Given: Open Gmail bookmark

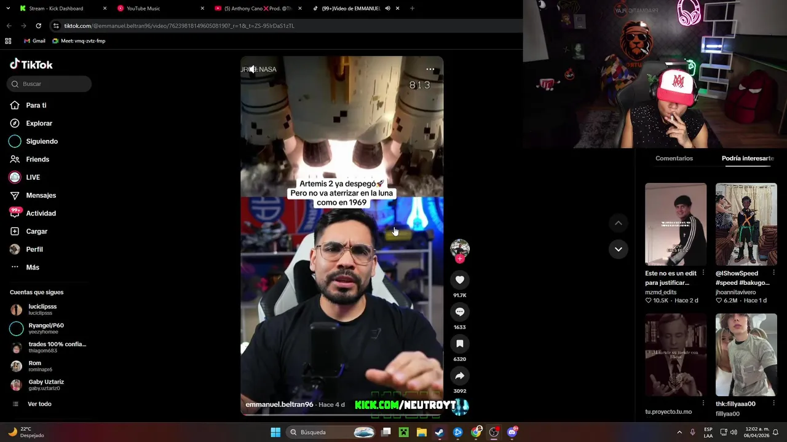Looking at the screenshot, I should (x=34, y=41).
